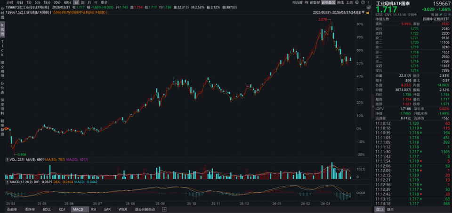The image size is (452, 213).
Task: Open the 净值走势 NAV trend link
Action: pos(382,19)
